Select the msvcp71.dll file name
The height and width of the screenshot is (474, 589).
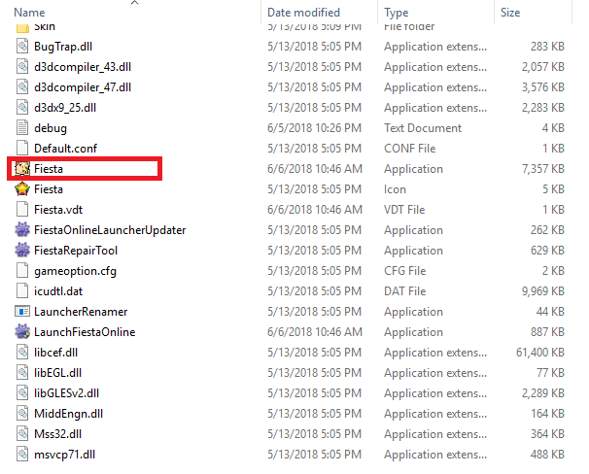coord(64,455)
